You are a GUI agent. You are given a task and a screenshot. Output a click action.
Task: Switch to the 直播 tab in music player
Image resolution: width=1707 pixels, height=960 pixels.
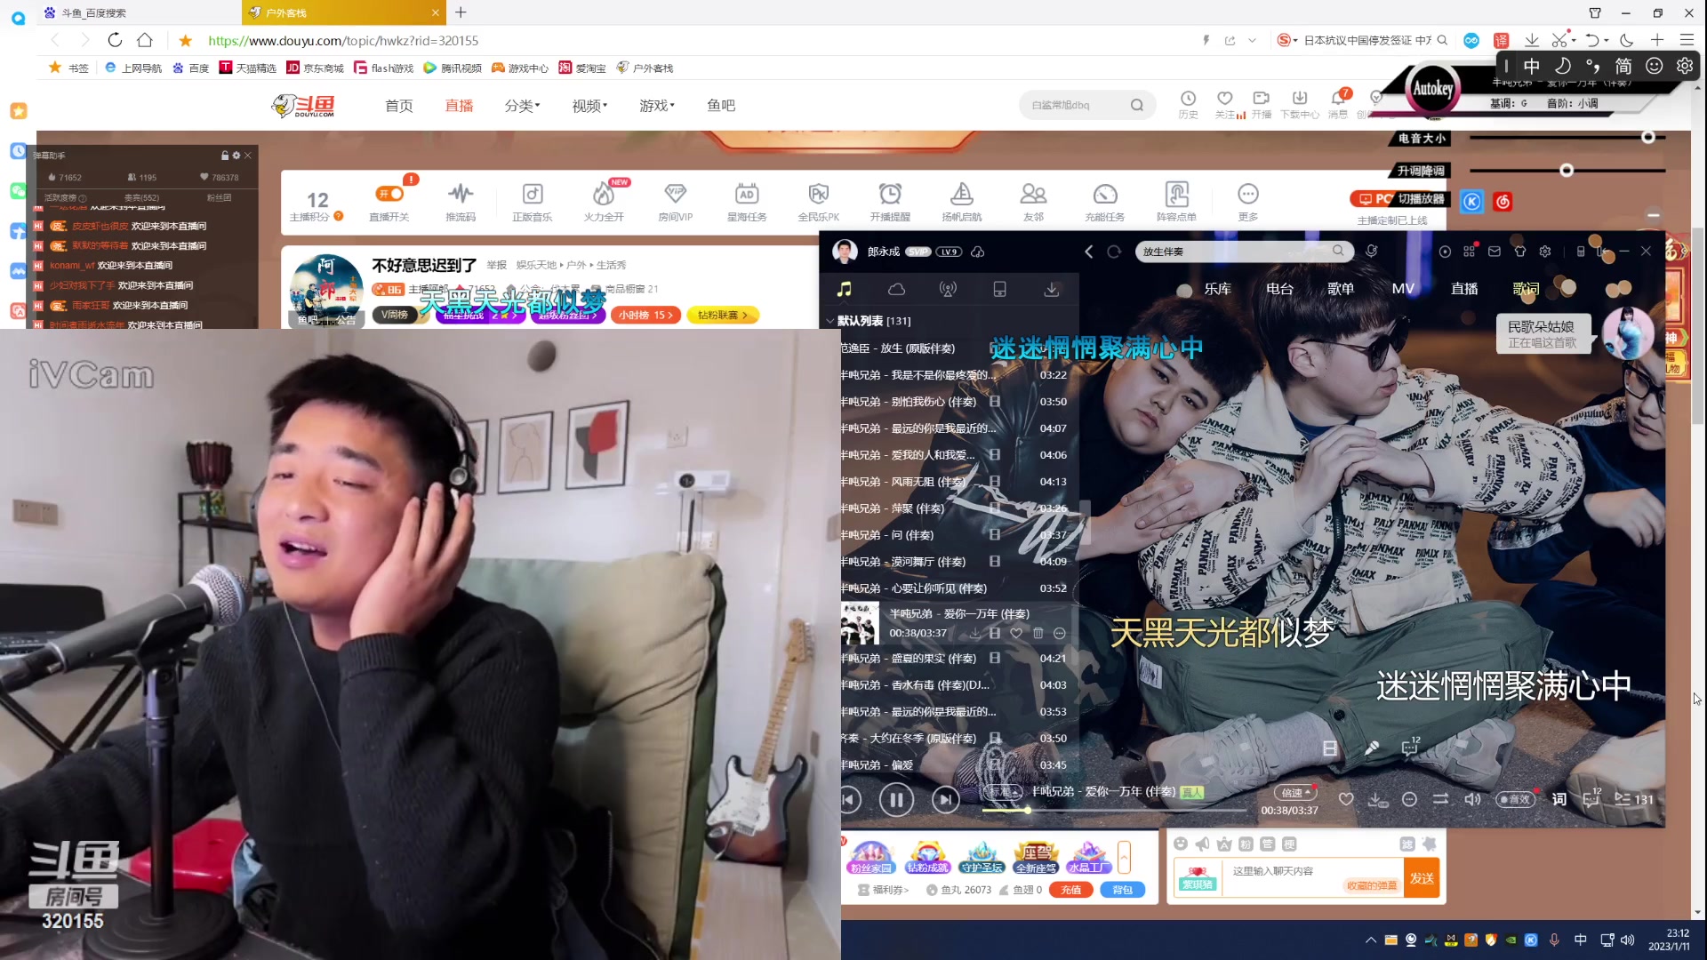(1464, 289)
